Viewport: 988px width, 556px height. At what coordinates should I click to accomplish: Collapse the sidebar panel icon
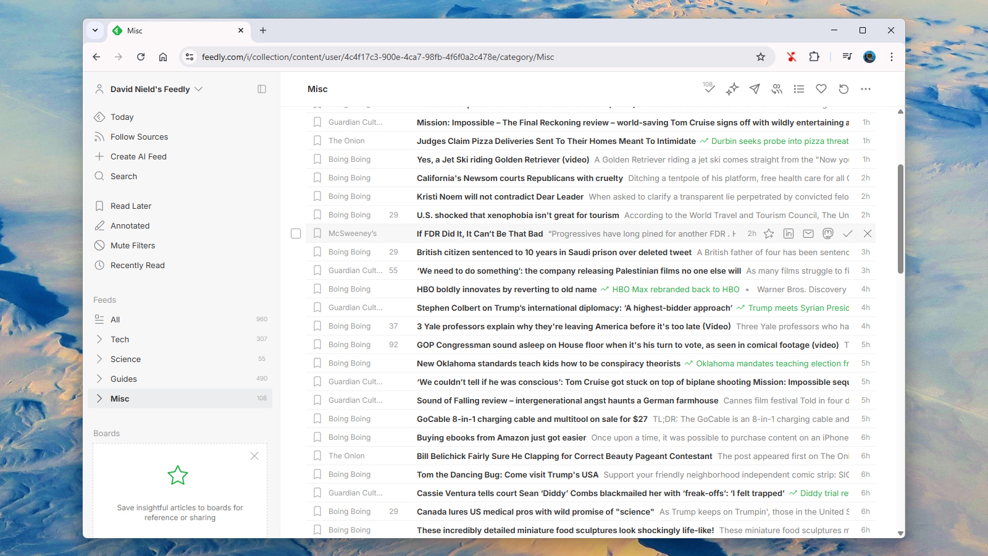point(262,89)
